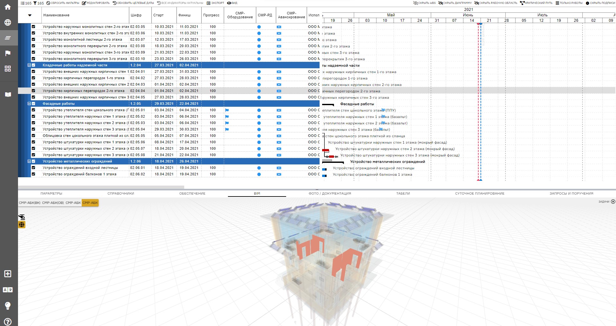Open the schedule list sidebar icon
This screenshot has width=616, height=326.
click(8, 38)
